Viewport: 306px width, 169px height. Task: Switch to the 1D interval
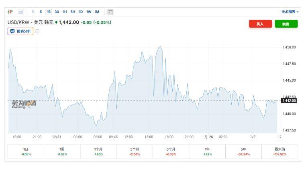pyautogui.click(x=81, y=12)
